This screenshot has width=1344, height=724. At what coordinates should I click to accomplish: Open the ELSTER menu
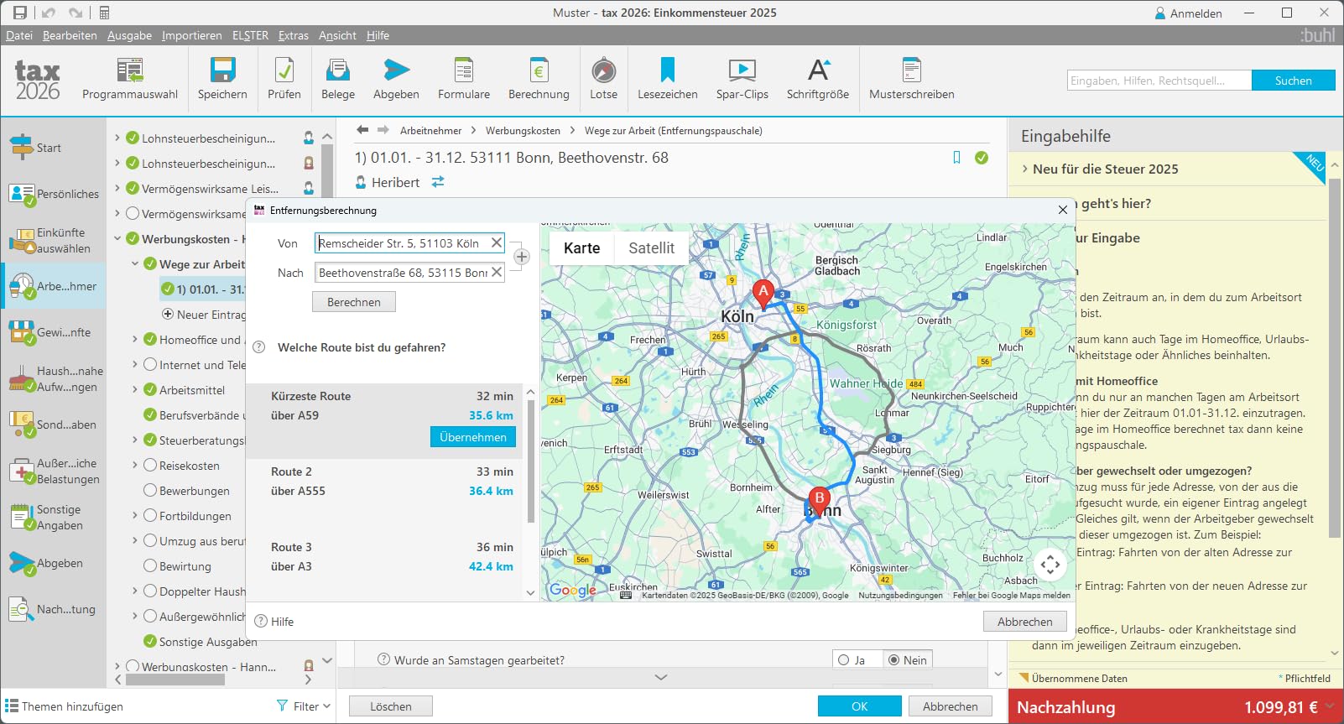[250, 35]
